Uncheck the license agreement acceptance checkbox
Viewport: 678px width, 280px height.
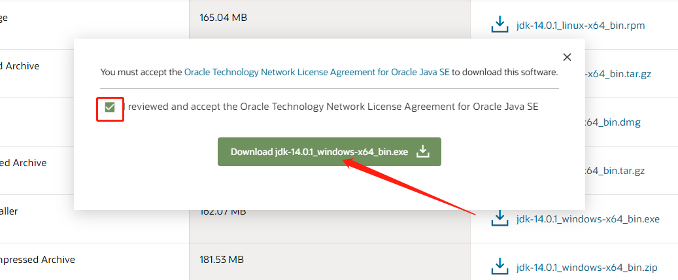pyautogui.click(x=110, y=107)
